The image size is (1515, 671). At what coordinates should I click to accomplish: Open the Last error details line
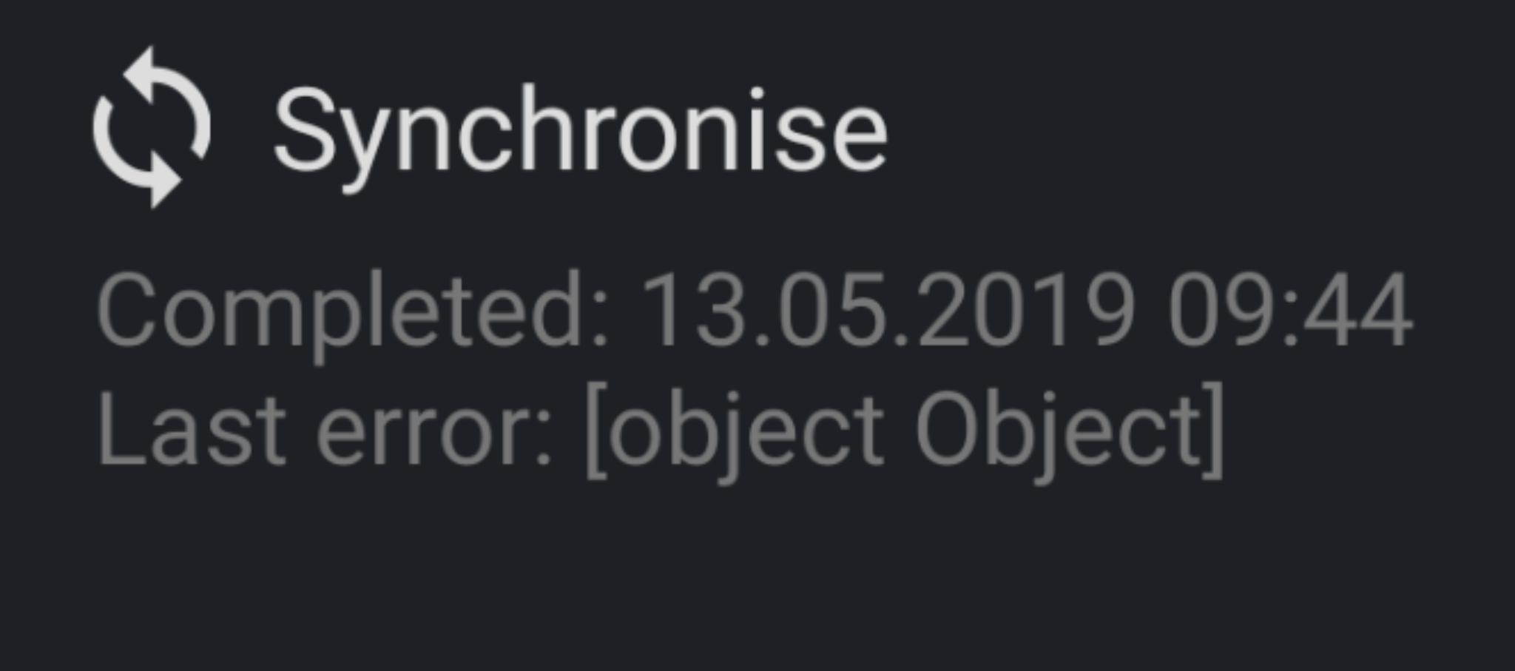(660, 430)
